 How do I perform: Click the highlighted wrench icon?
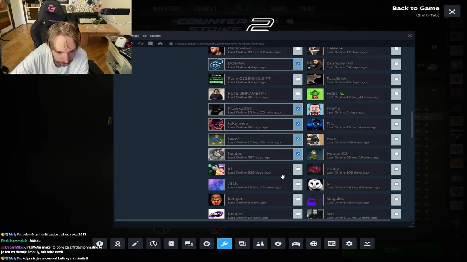click(224, 244)
